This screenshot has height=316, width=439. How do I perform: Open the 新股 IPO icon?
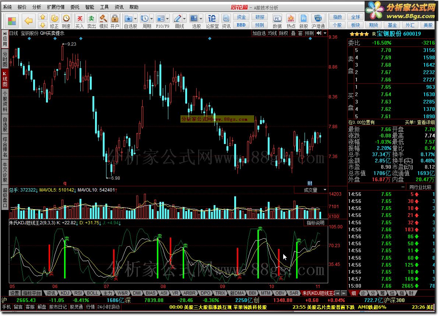304,21
